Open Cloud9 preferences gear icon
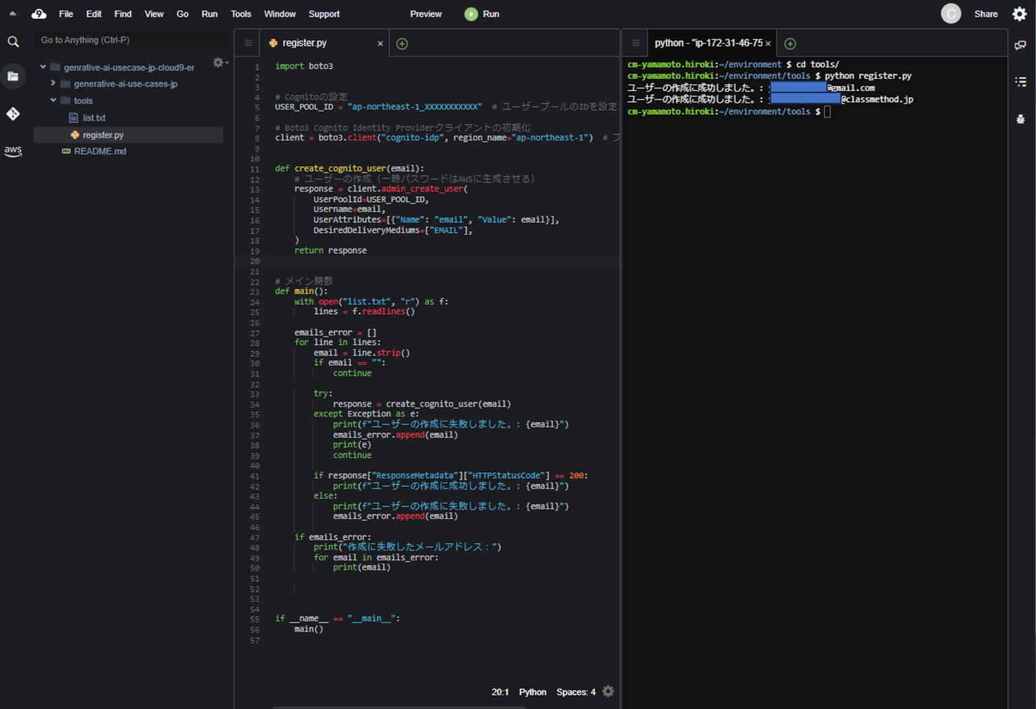Screen dimensions: 1036x709 (x=1019, y=13)
